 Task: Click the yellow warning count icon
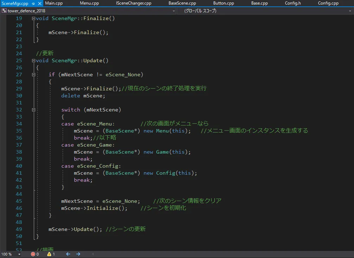[x=49, y=254]
